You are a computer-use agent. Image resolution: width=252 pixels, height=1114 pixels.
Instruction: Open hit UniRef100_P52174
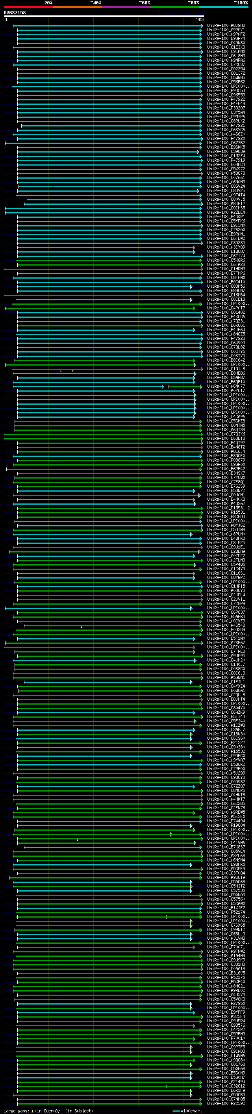tap(226, 912)
